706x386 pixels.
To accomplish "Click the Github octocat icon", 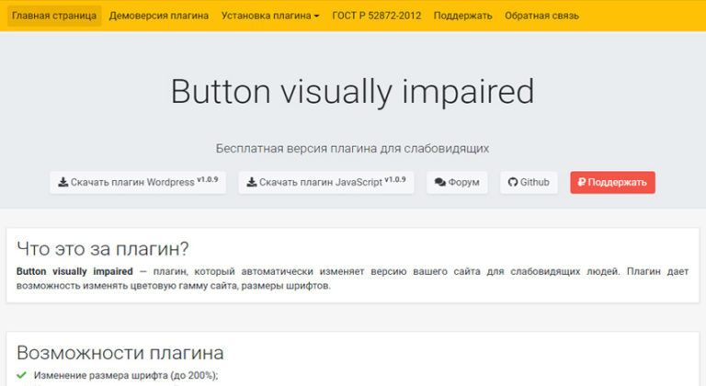I will tap(513, 182).
